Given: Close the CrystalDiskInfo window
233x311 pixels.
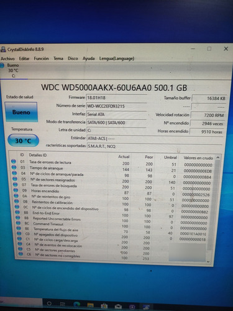Looking at the screenshot, I should [226, 49].
